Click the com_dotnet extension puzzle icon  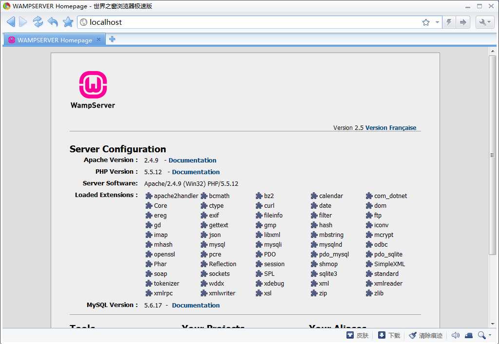[x=369, y=196]
